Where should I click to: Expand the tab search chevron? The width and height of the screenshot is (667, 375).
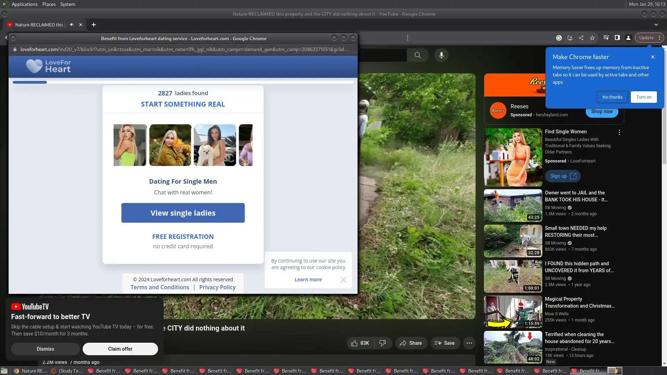click(656, 25)
